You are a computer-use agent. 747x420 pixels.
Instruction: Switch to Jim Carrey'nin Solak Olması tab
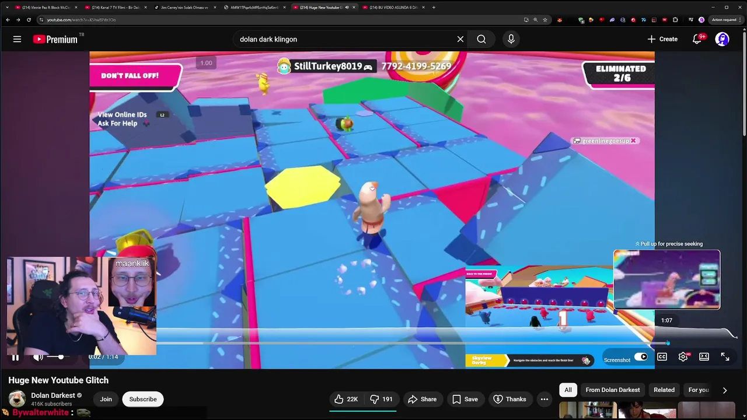(x=184, y=8)
